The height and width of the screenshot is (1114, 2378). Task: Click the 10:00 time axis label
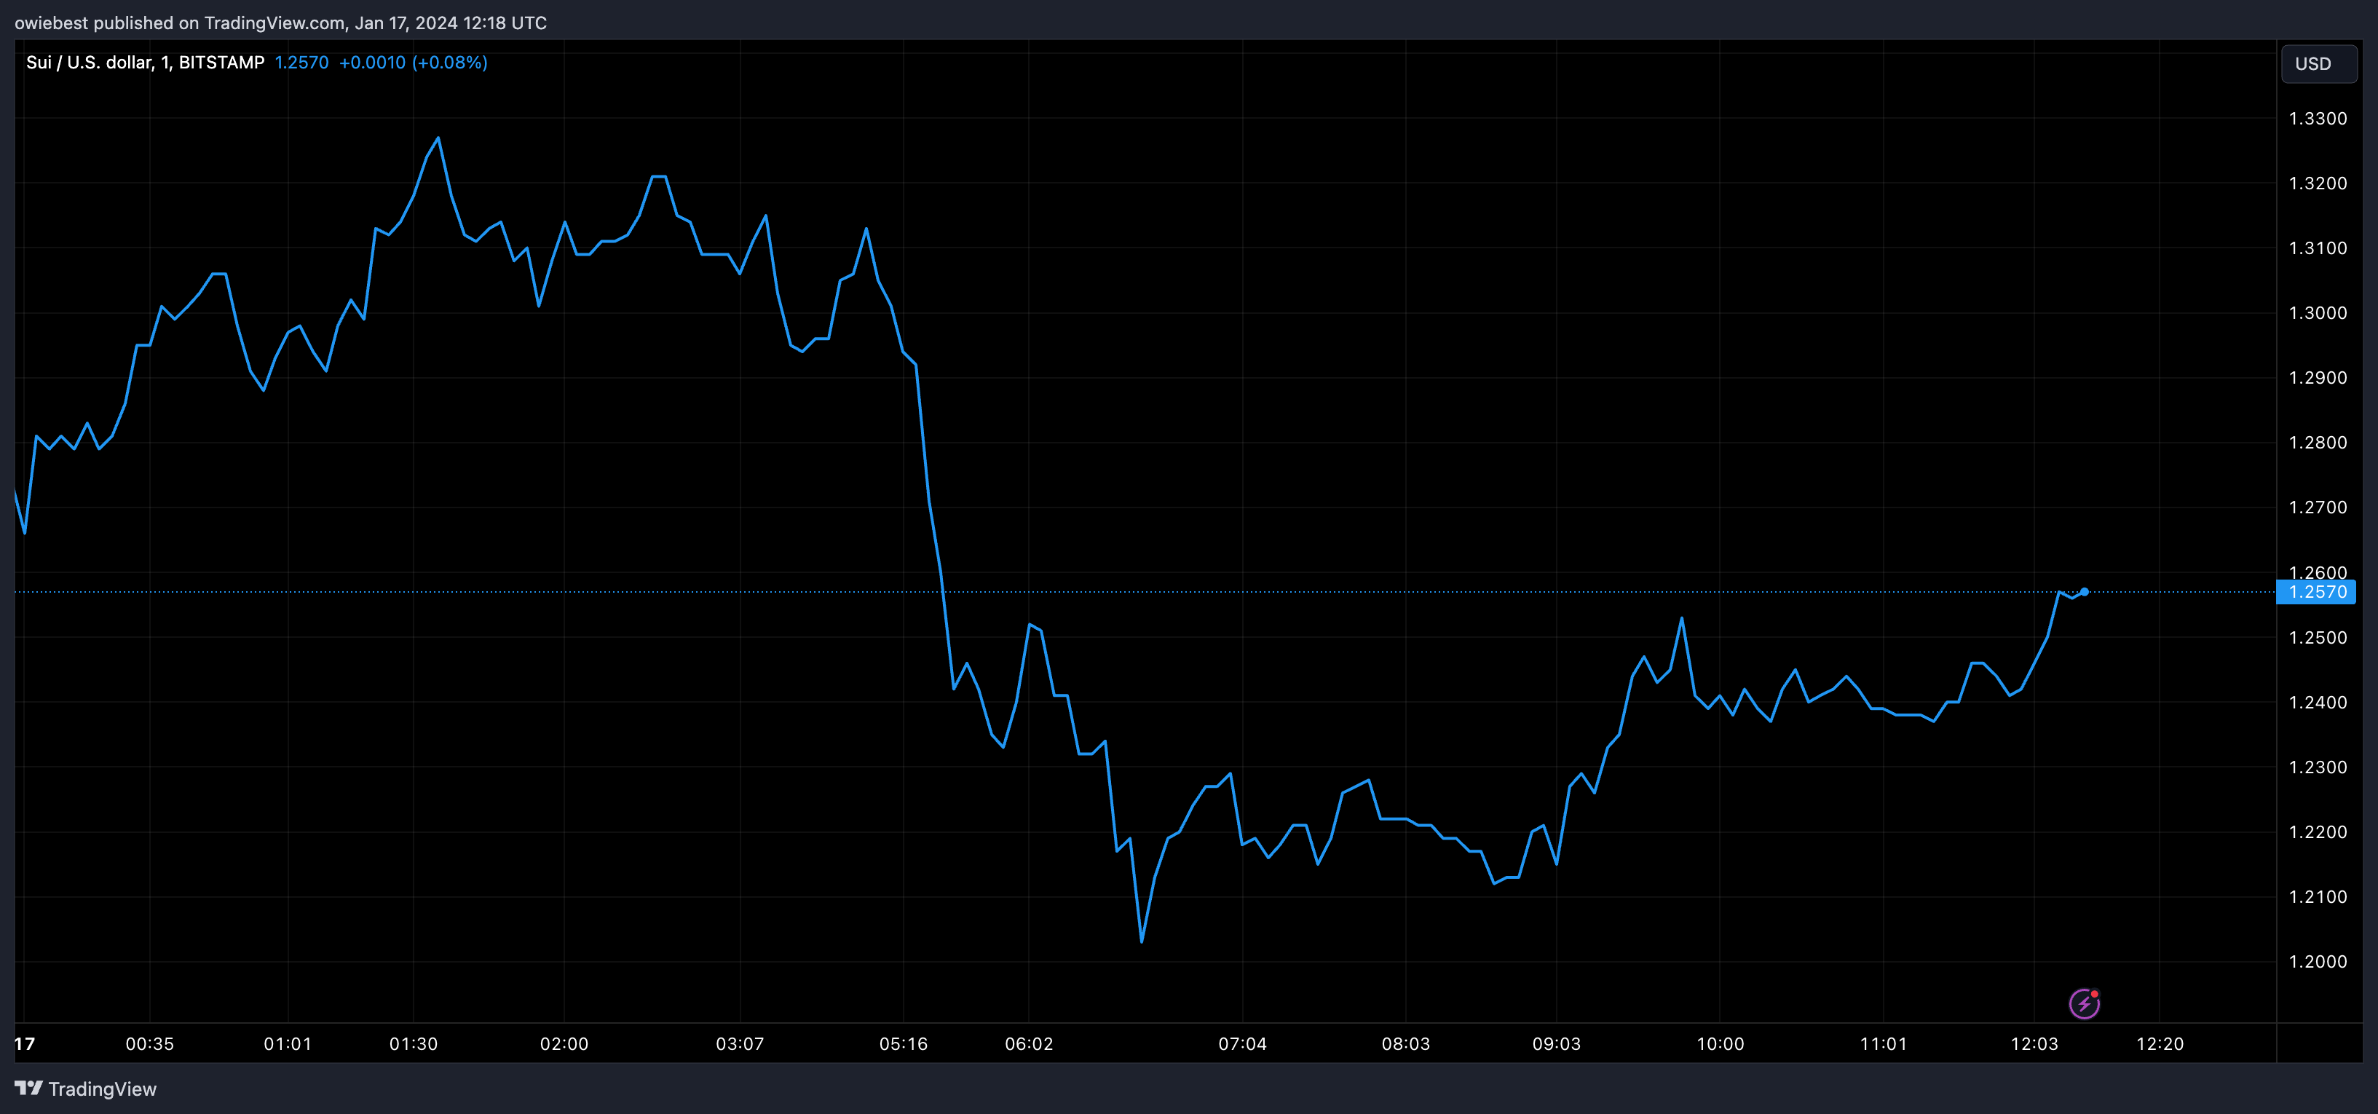click(x=1721, y=1044)
